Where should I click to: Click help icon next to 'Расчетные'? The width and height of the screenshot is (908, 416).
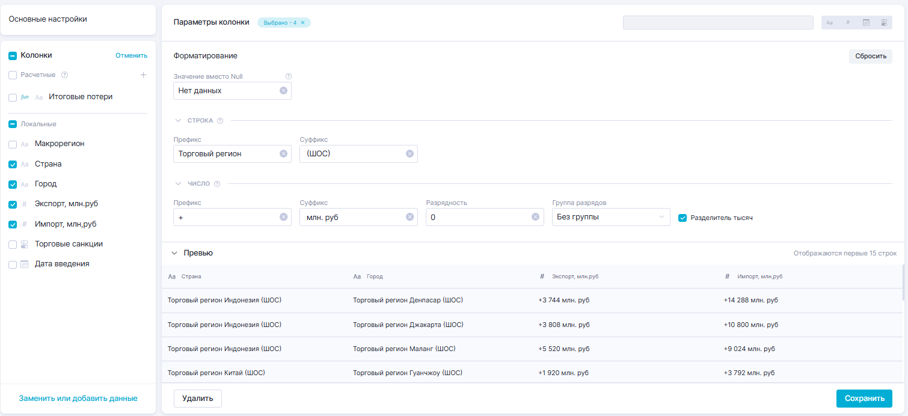(65, 75)
